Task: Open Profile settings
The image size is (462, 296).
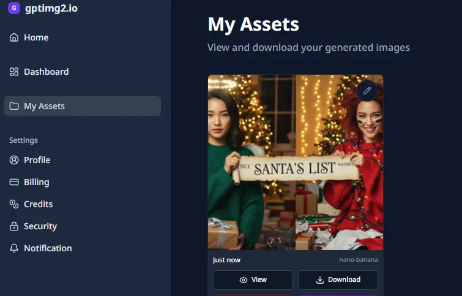Action: coord(83,160)
